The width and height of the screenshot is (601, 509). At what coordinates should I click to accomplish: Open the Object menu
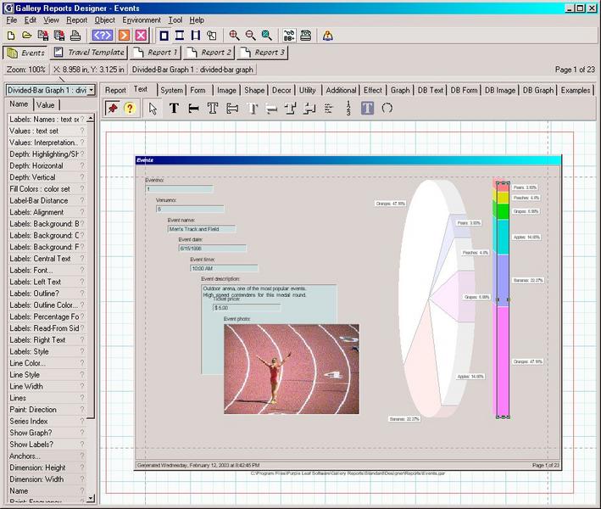click(104, 20)
